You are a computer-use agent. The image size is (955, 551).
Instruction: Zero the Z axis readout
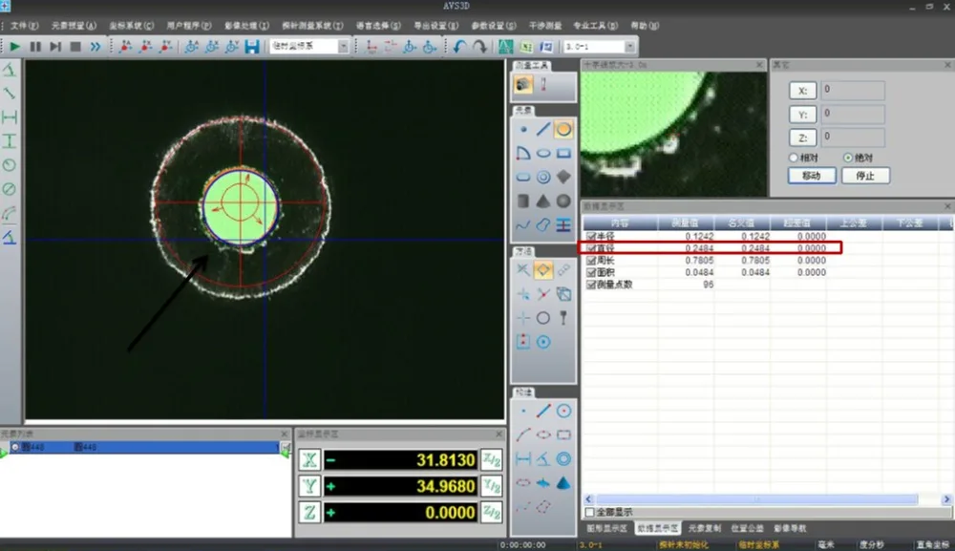pos(309,512)
